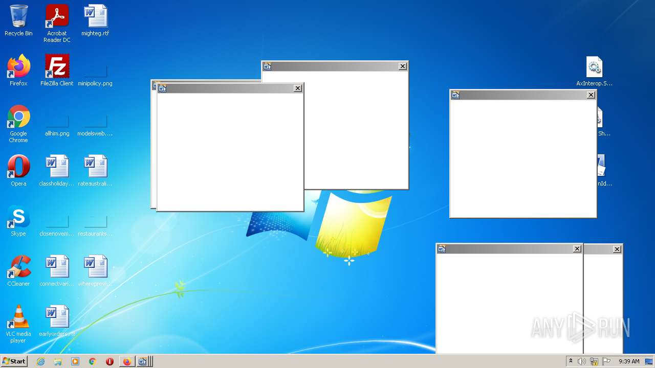655x368 pixels.
Task: Click the Show desktop button
Action: (649, 361)
